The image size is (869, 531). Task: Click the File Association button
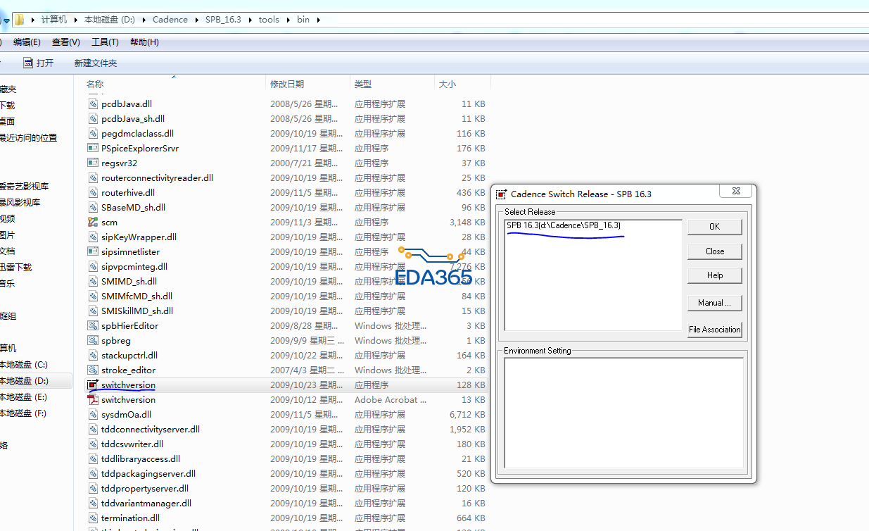pos(714,330)
